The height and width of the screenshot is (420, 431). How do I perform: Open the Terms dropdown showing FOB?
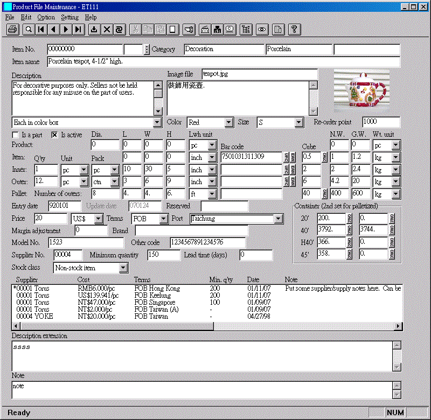click(164, 219)
